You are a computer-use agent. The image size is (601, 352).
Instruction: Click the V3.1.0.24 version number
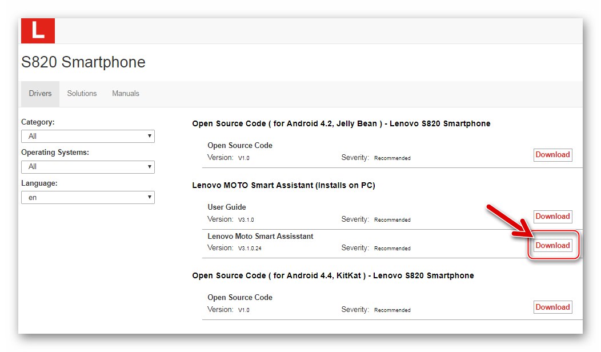[250, 249]
